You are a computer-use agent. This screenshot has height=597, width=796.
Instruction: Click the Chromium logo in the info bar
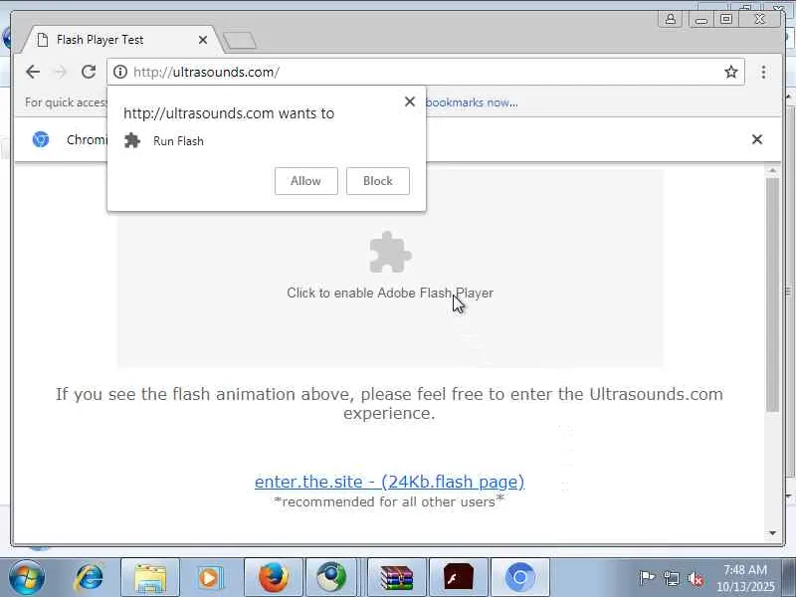tap(41, 139)
